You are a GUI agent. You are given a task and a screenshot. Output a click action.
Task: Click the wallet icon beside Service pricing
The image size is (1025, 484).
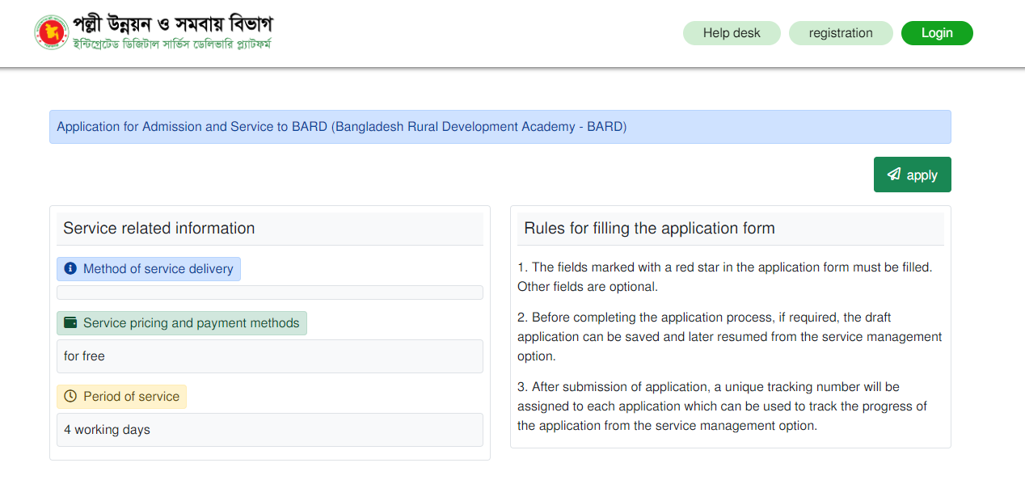[70, 322]
